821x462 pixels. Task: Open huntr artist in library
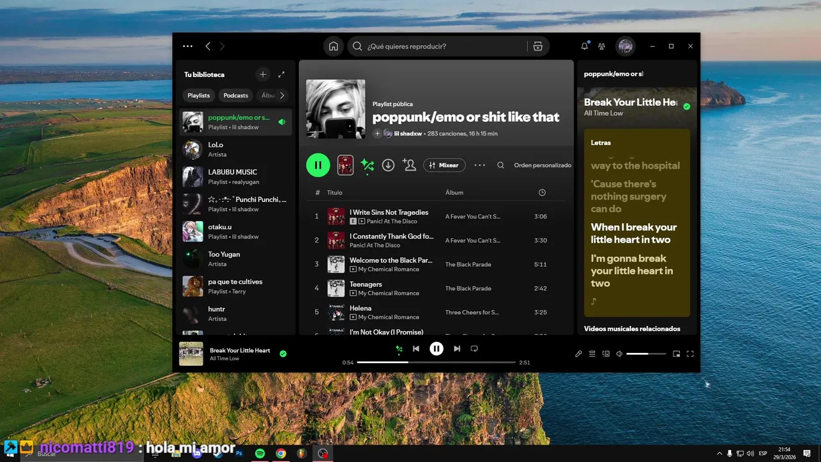(x=235, y=314)
